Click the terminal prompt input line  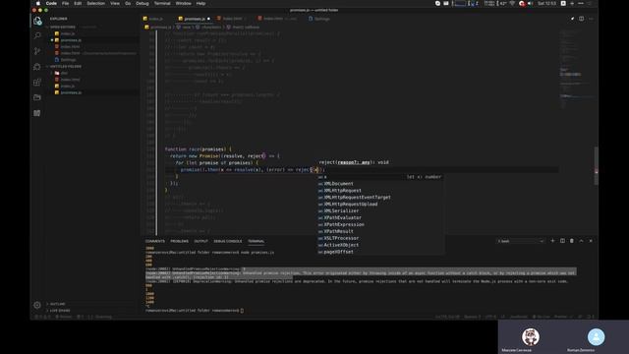click(x=195, y=311)
